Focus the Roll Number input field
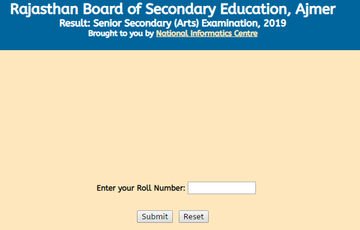Viewport: 360px width, 230px height. 222,188
